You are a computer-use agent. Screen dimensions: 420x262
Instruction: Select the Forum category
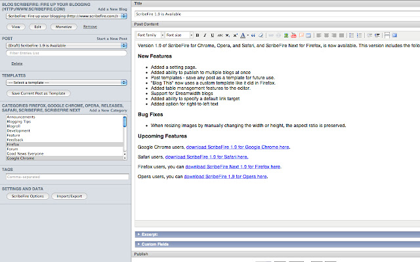(64, 149)
